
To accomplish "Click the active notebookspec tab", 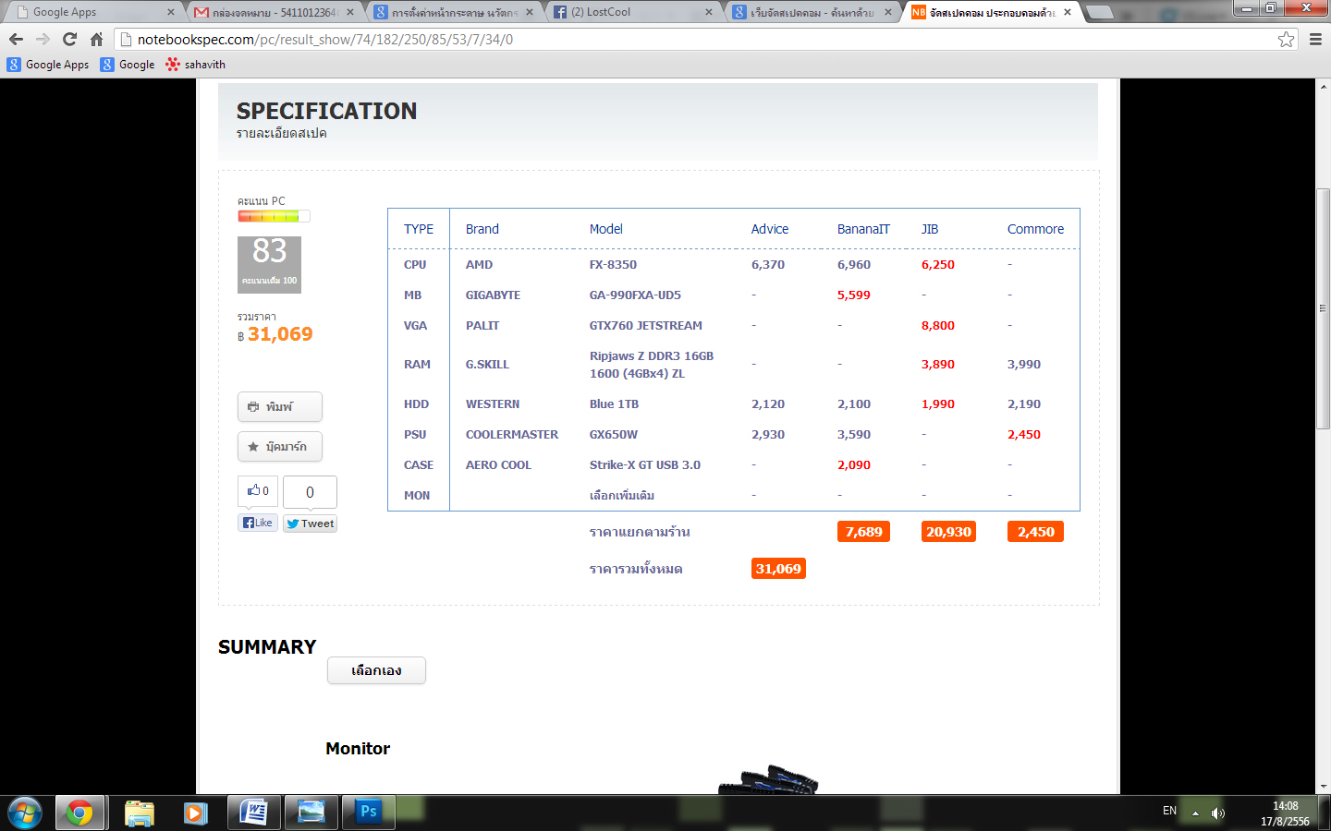I will click(x=992, y=12).
